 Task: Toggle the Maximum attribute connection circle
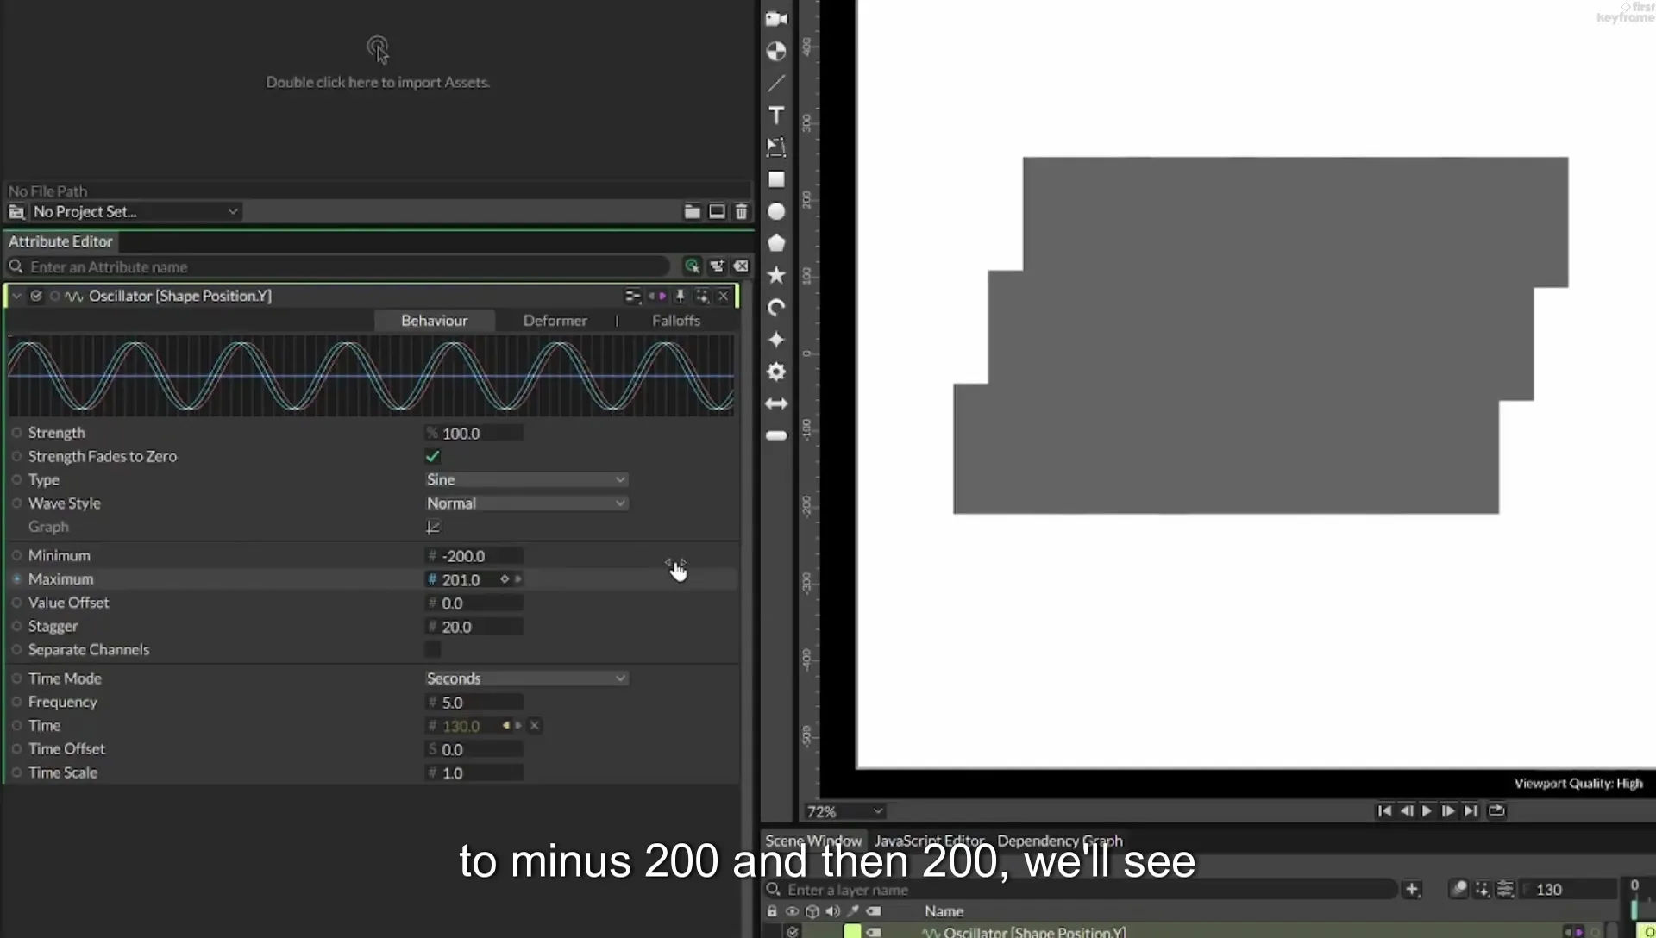16,579
